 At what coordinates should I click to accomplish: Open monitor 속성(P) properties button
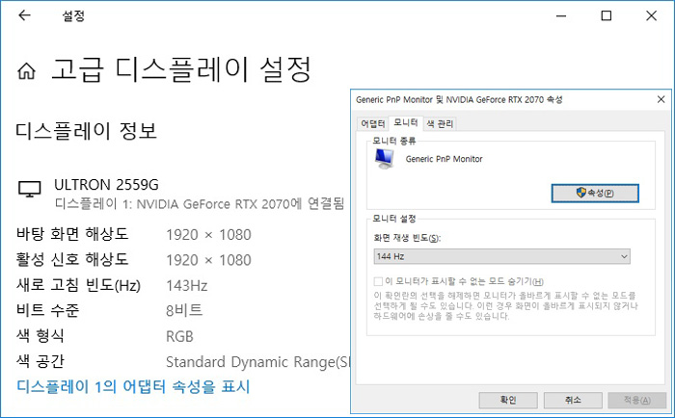coord(595,193)
